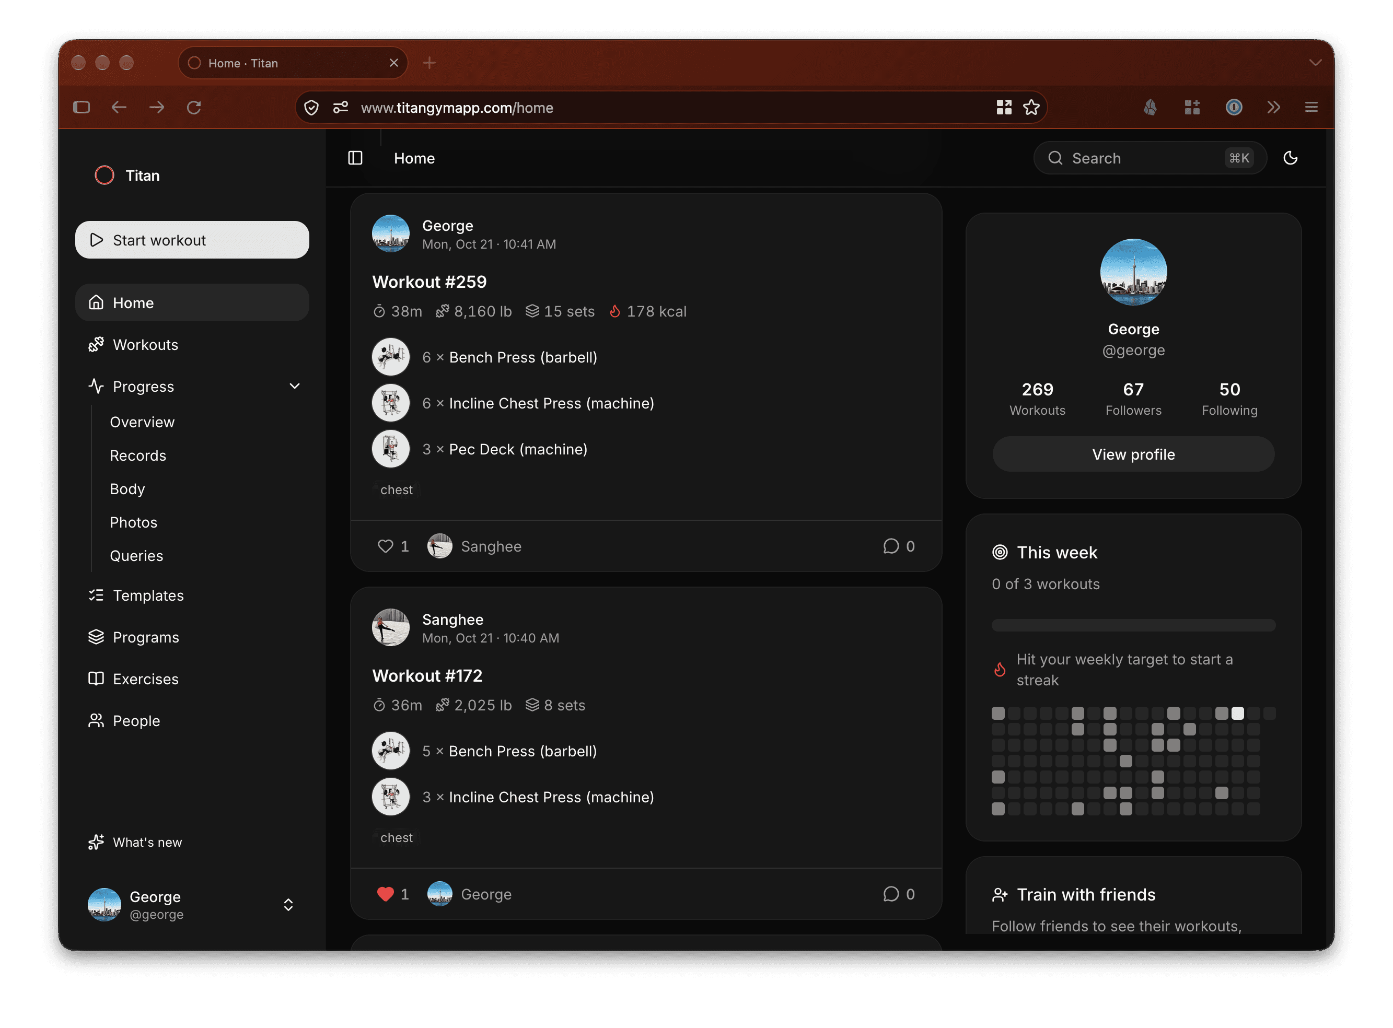Image resolution: width=1393 pixels, height=1028 pixels.
Task: Click the address bar URL
Action: pyautogui.click(x=457, y=108)
